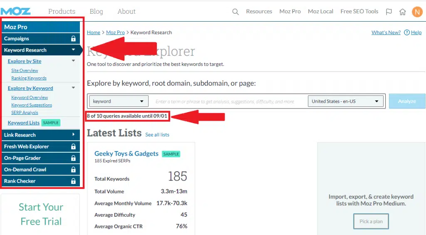Click the Moz logo
This screenshot has width=426, height=235.
[15, 11]
